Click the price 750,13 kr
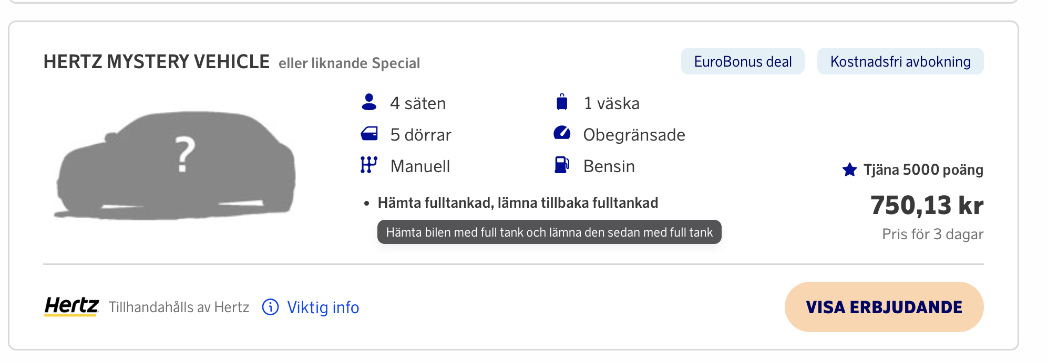 927,206
